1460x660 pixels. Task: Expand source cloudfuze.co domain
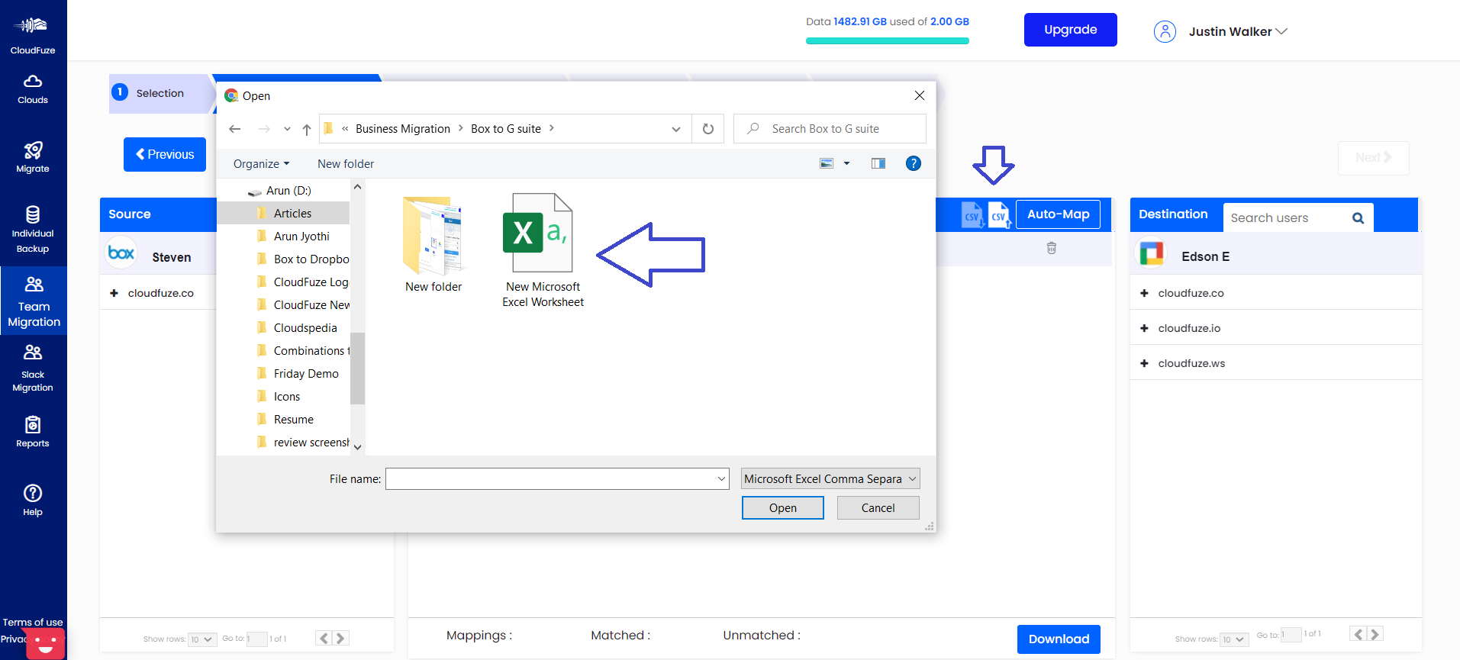click(x=114, y=293)
